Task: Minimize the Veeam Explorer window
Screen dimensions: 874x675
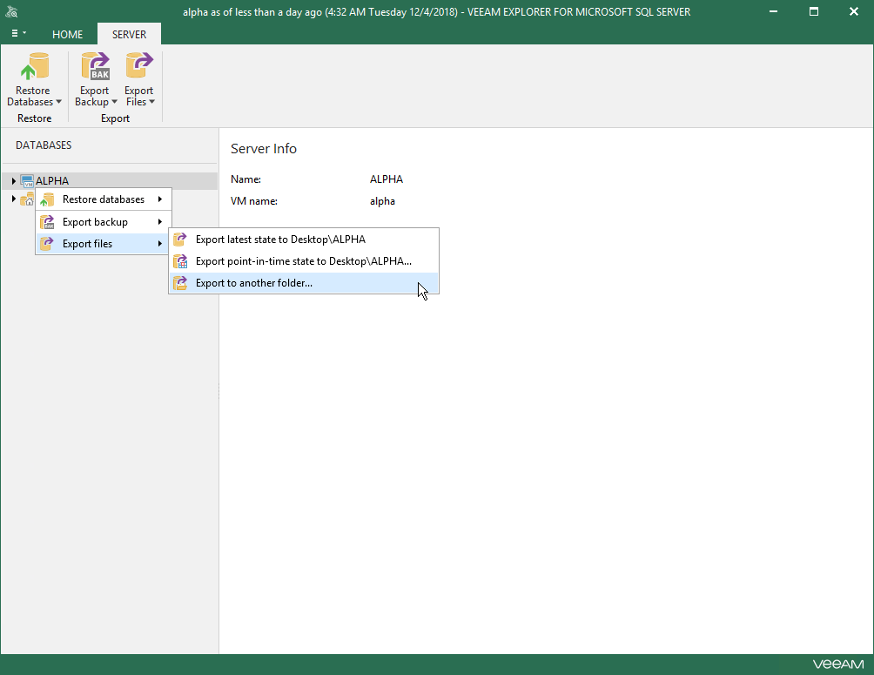Action: click(773, 11)
